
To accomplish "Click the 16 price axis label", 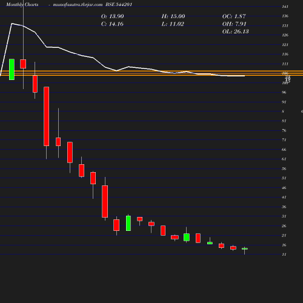I will [x=284, y=245].
